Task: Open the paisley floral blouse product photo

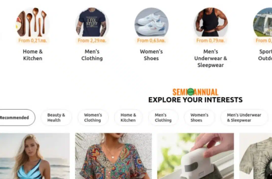Action: coord(114,156)
